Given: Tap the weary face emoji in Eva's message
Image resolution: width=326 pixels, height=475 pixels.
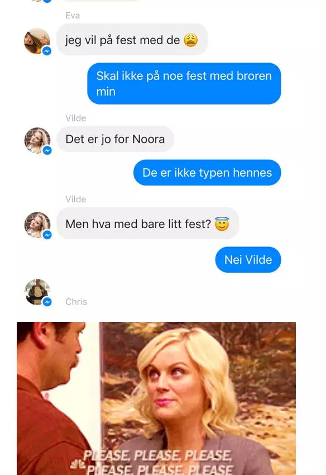Looking at the screenshot, I should point(191,40).
